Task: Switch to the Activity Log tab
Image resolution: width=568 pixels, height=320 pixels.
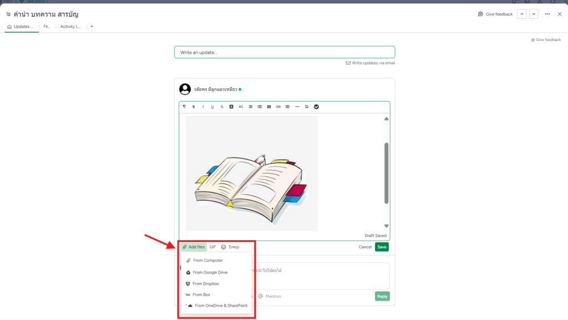Action: tap(70, 27)
